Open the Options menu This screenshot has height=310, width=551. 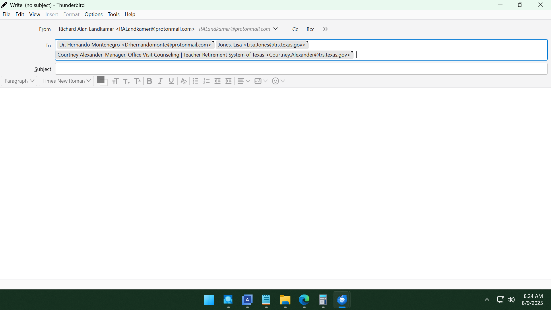click(93, 14)
